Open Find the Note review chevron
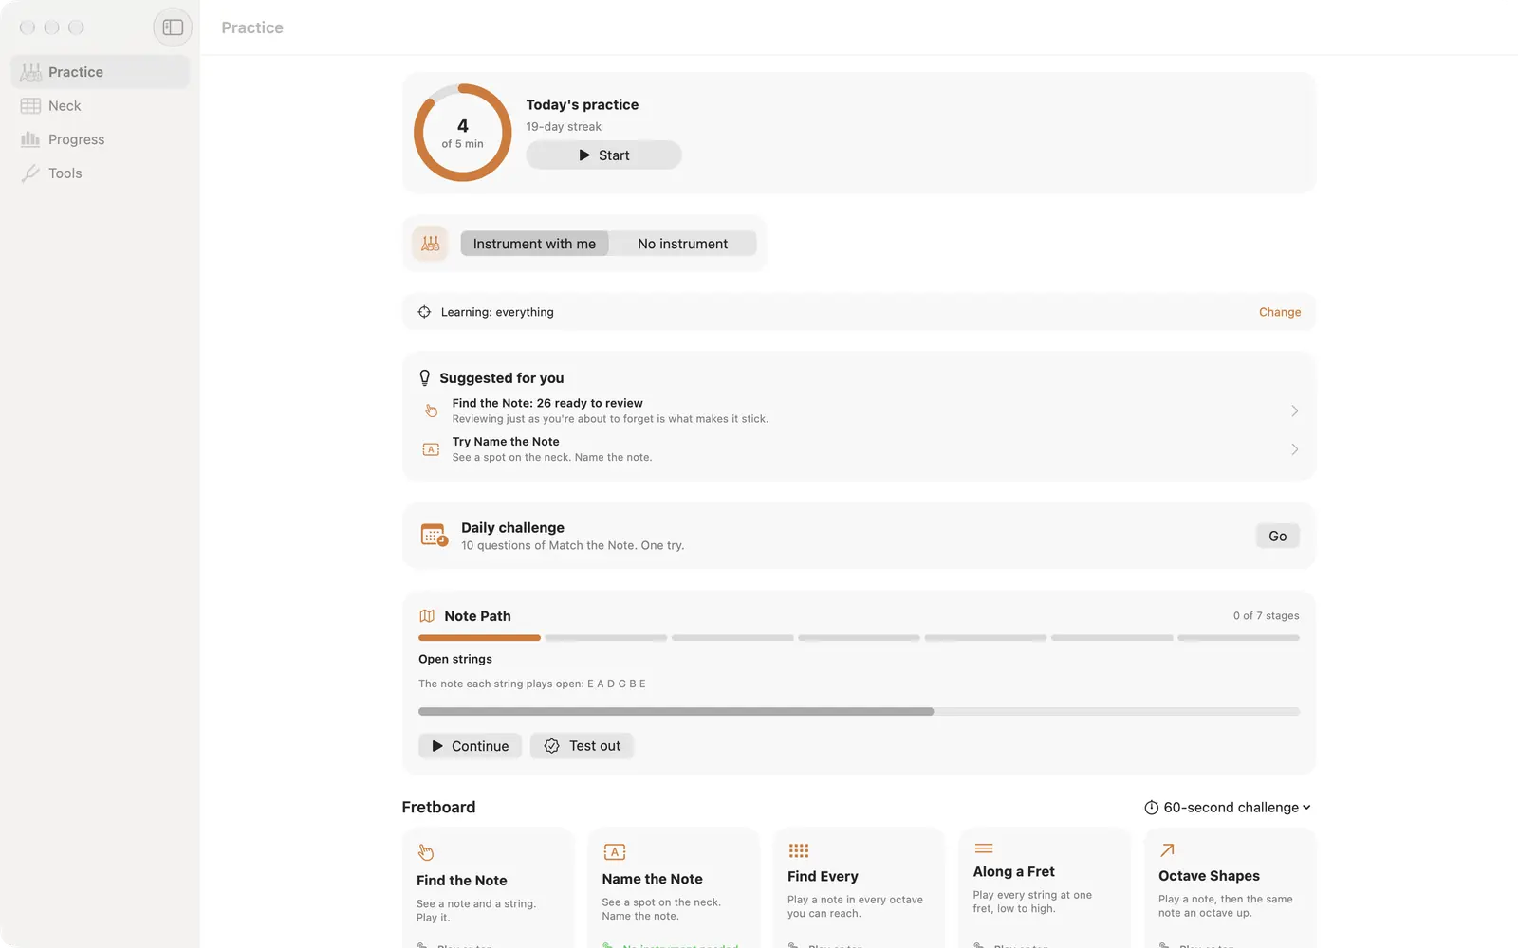This screenshot has width=1518, height=948. pos(1294,410)
